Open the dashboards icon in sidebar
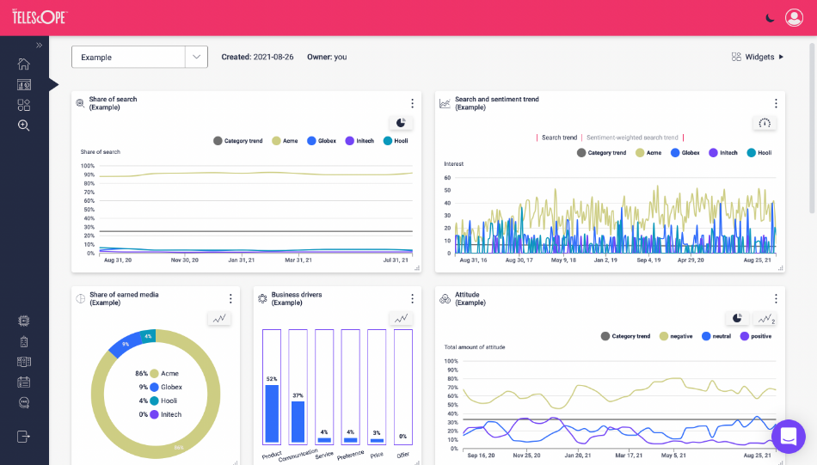The image size is (817, 465). (x=24, y=85)
